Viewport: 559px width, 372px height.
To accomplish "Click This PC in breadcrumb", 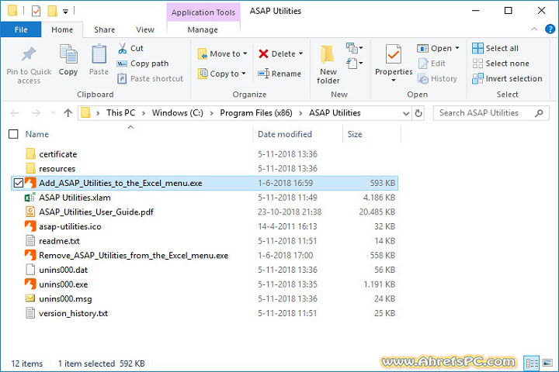I will (x=120, y=113).
